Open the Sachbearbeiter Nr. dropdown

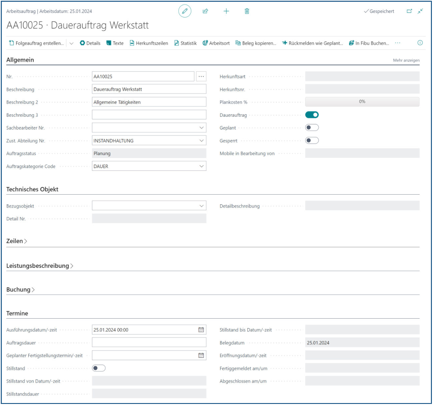[x=201, y=127]
